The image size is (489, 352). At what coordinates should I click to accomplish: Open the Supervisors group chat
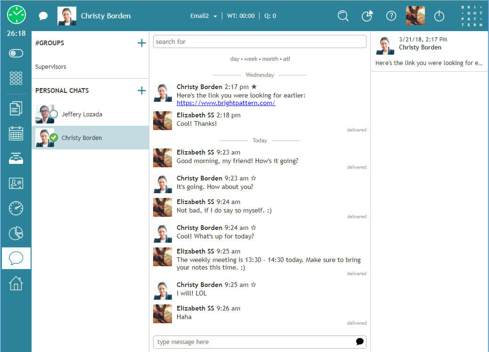pyautogui.click(x=50, y=67)
